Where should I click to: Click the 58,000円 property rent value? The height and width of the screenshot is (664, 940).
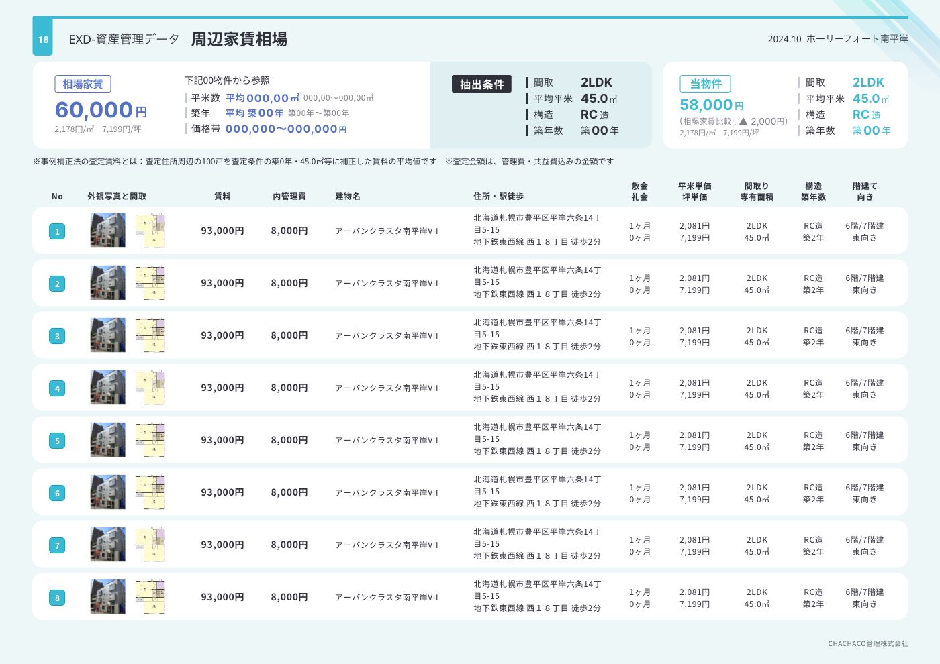point(711,105)
